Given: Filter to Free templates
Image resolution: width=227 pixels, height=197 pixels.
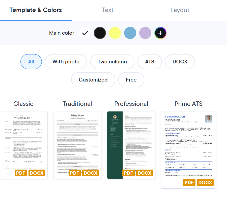Looking at the screenshot, I should [131, 80].
